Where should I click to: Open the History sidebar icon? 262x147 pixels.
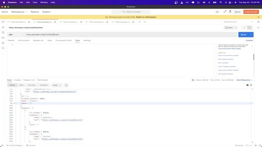[3, 48]
